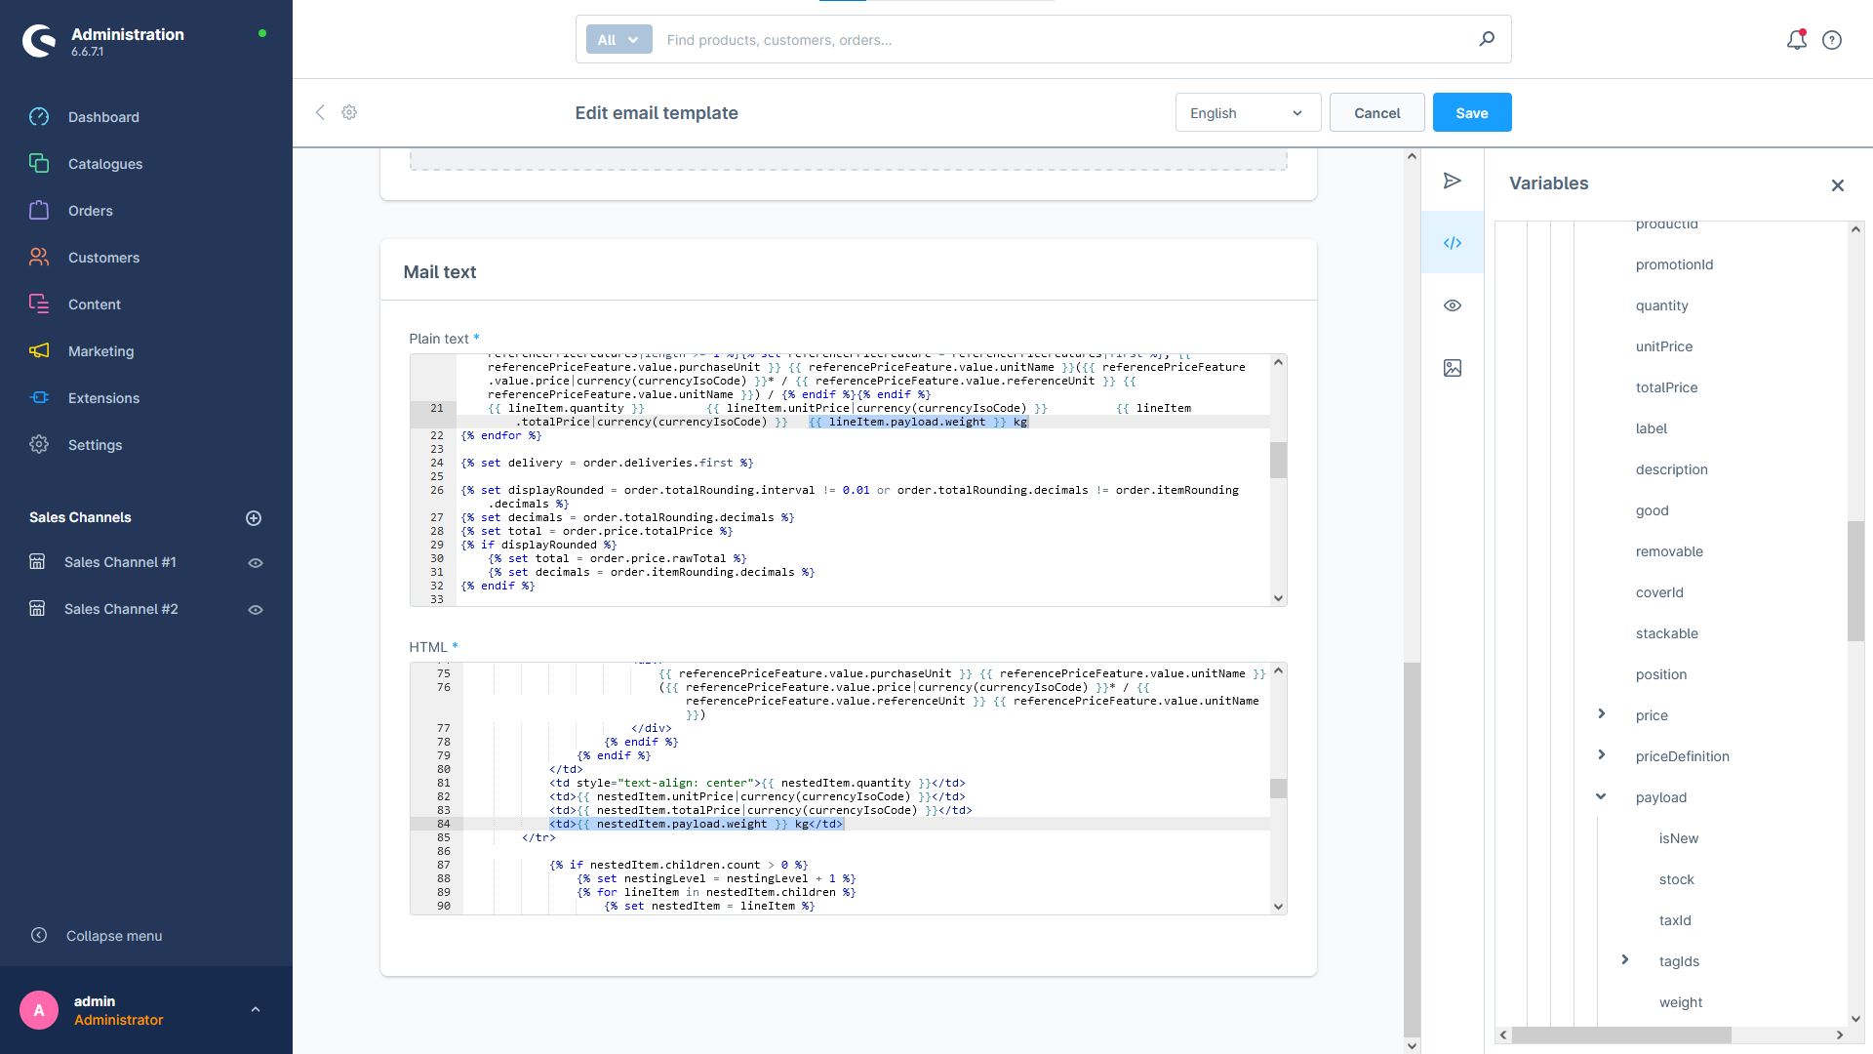
Task: Click the Cancel button
Action: 1376,112
